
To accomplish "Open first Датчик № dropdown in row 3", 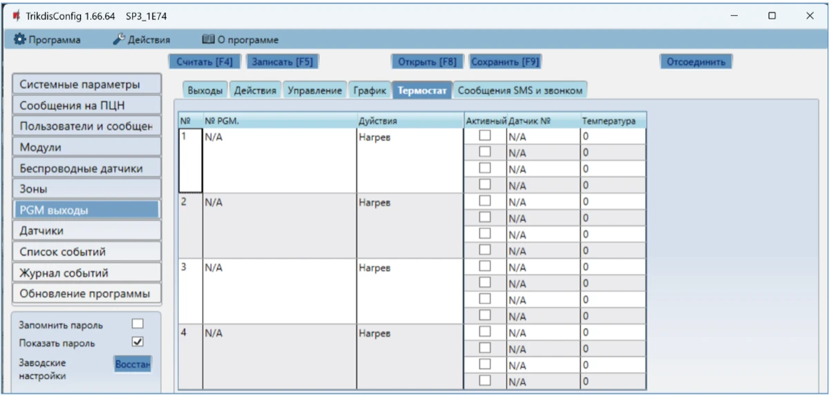I will (542, 267).
